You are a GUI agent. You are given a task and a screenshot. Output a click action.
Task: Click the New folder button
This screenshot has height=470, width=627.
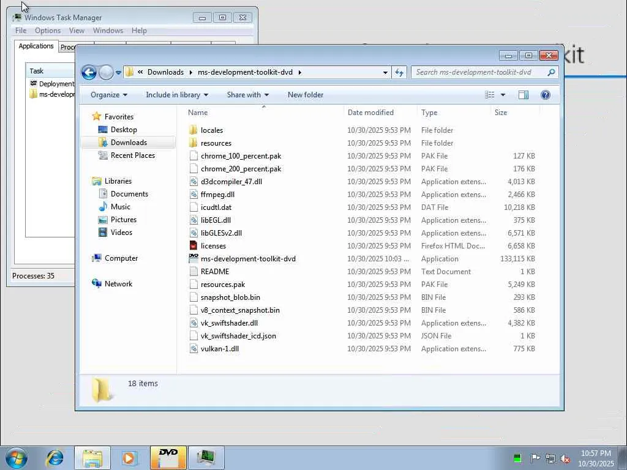click(x=306, y=95)
